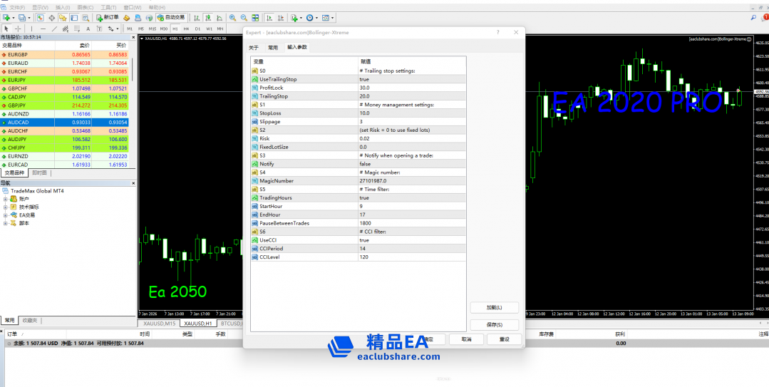Click the StopLoss value field
The height and width of the screenshot is (387, 769).
click(412, 113)
